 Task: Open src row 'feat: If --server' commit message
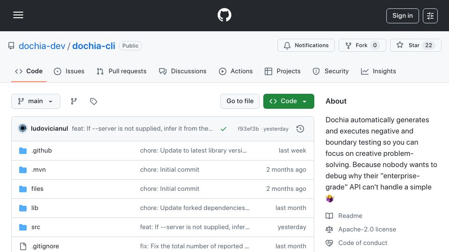tap(195, 227)
